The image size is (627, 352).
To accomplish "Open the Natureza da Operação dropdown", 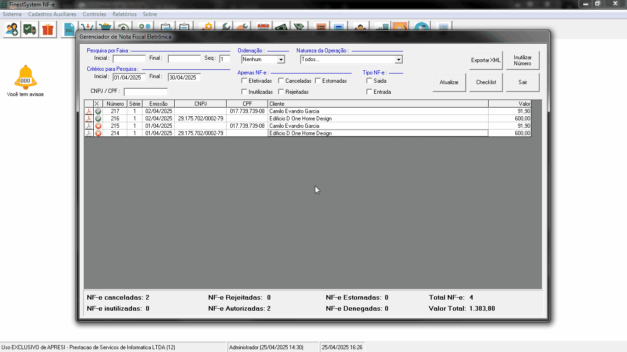I will [x=398, y=60].
